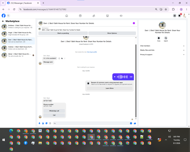Select the Messenger | Facebook tab
This screenshot has width=190, height=152.
tap(23, 3)
